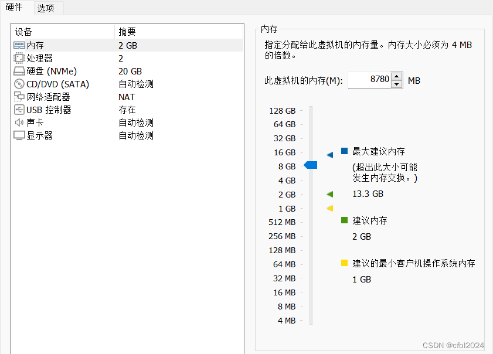Click the 20 GB hard disk summary
The height and width of the screenshot is (354, 493).
click(x=130, y=72)
